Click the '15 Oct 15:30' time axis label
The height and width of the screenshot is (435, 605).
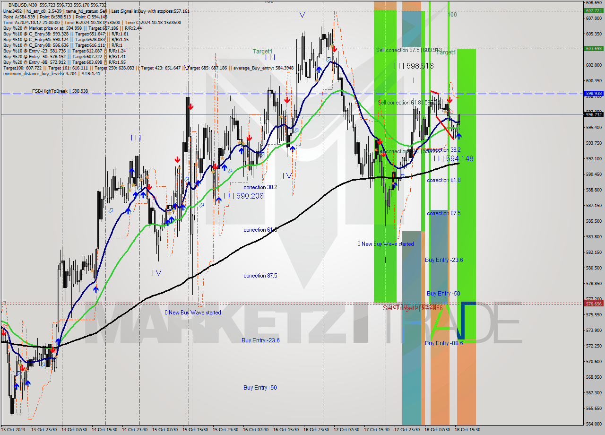(x=196, y=430)
